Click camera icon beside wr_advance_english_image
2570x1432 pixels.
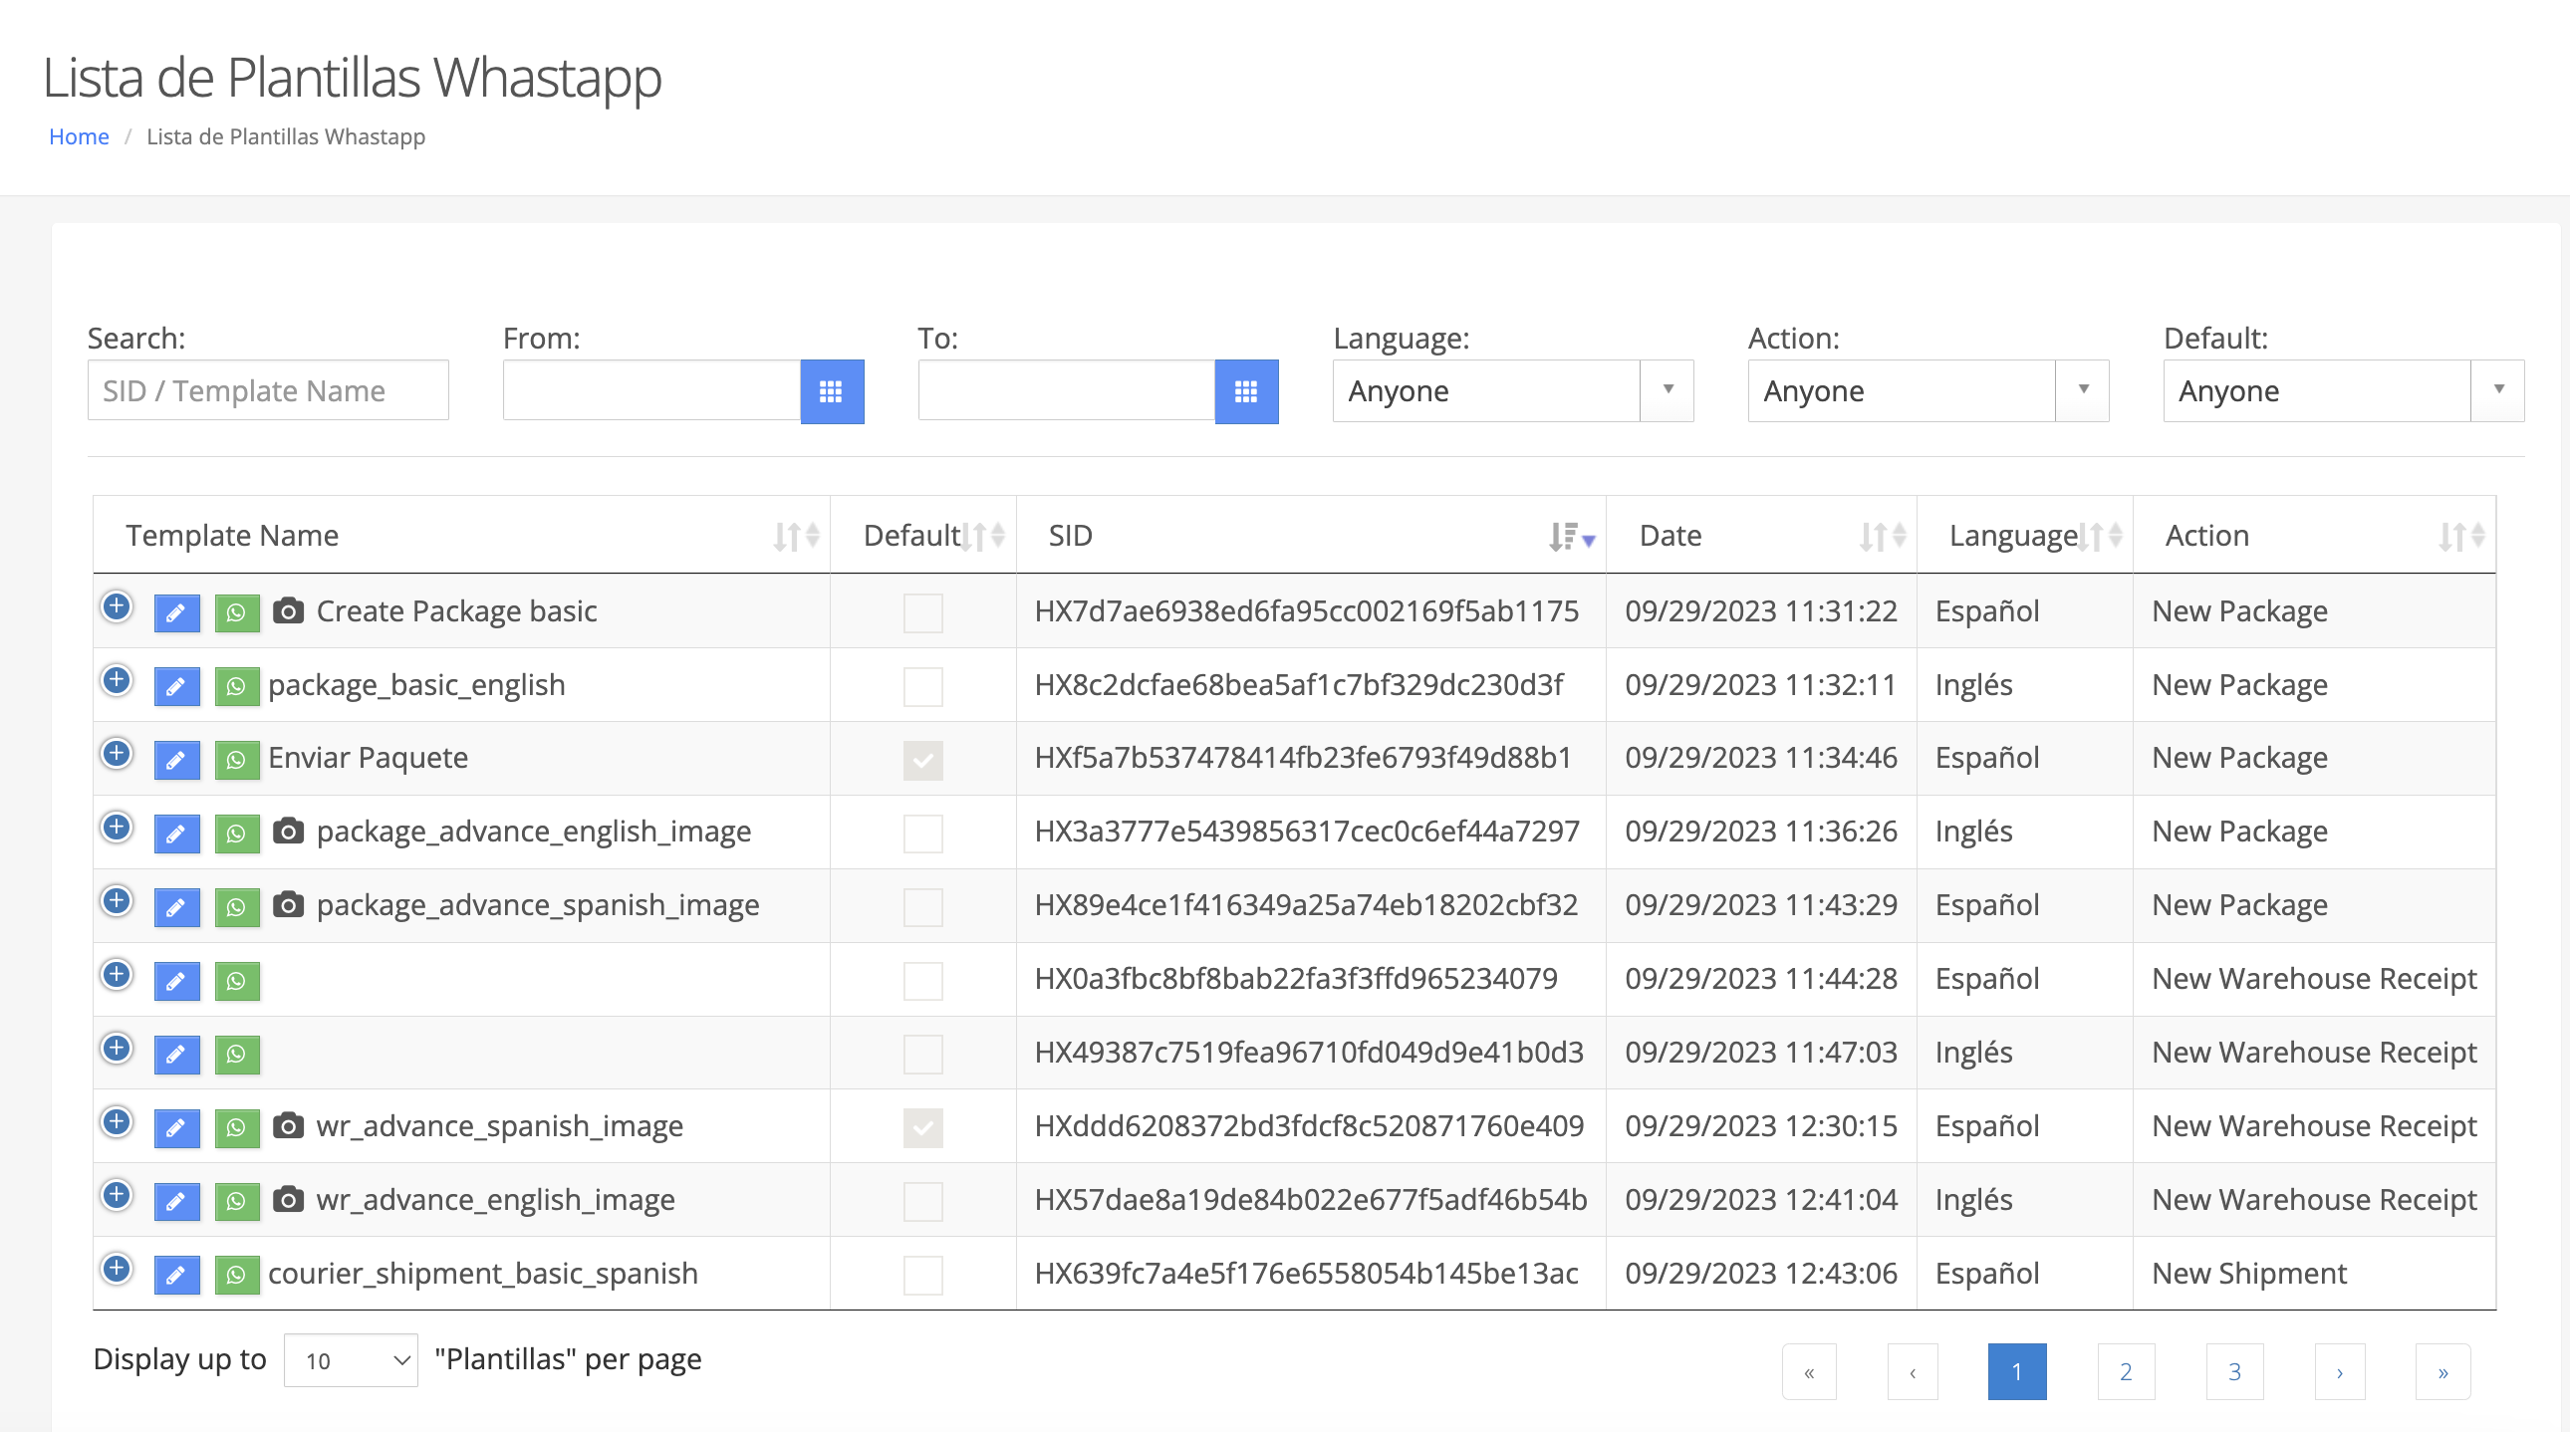[288, 1200]
